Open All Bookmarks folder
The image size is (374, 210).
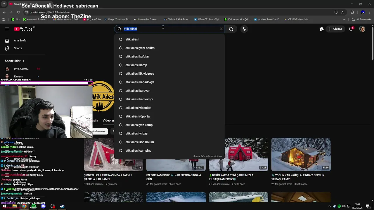click(361, 20)
